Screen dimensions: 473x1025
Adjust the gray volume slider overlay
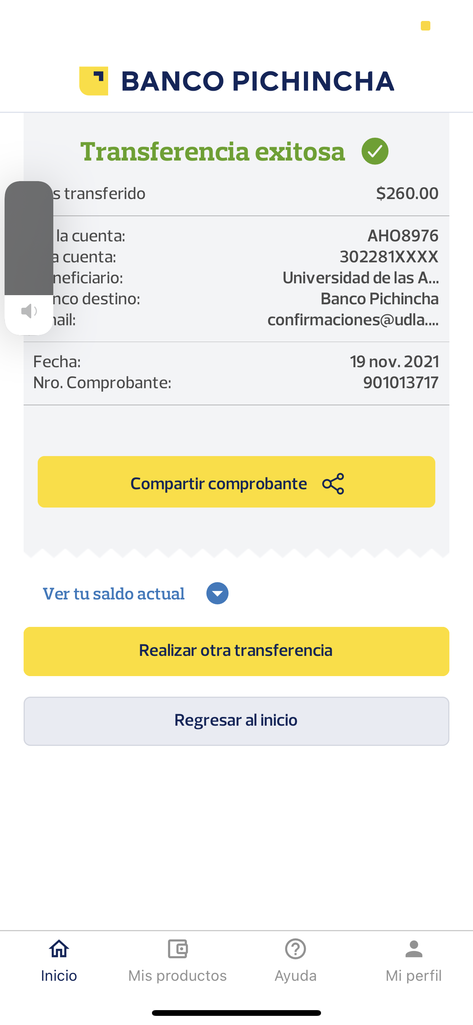point(29,239)
